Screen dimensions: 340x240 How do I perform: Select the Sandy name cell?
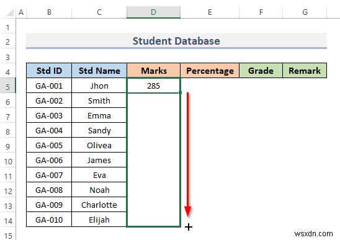coord(99,130)
